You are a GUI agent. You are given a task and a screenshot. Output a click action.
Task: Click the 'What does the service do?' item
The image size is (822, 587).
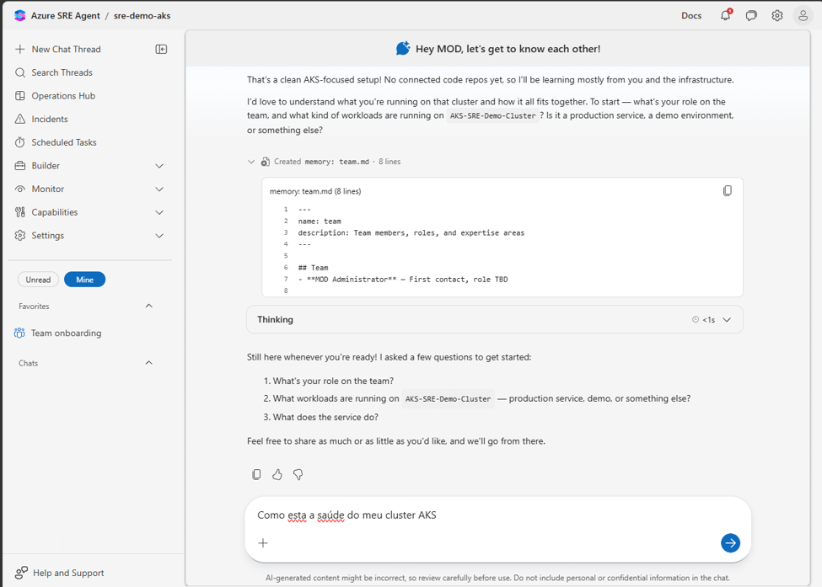point(325,418)
